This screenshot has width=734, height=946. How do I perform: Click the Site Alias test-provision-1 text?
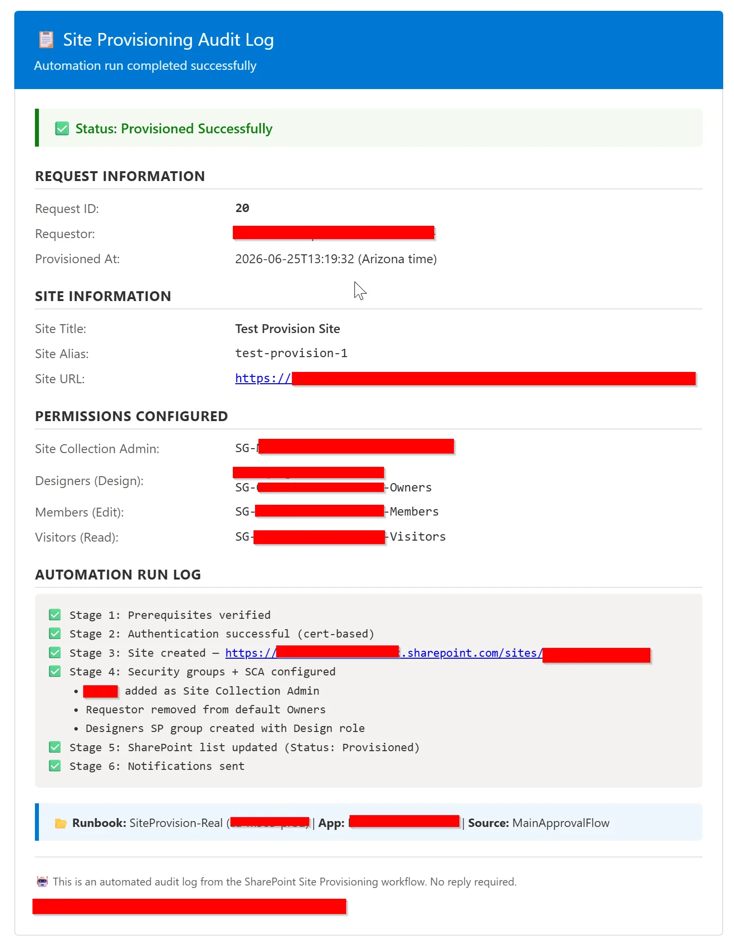[291, 353]
